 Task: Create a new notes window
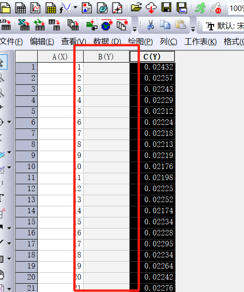click(102, 8)
